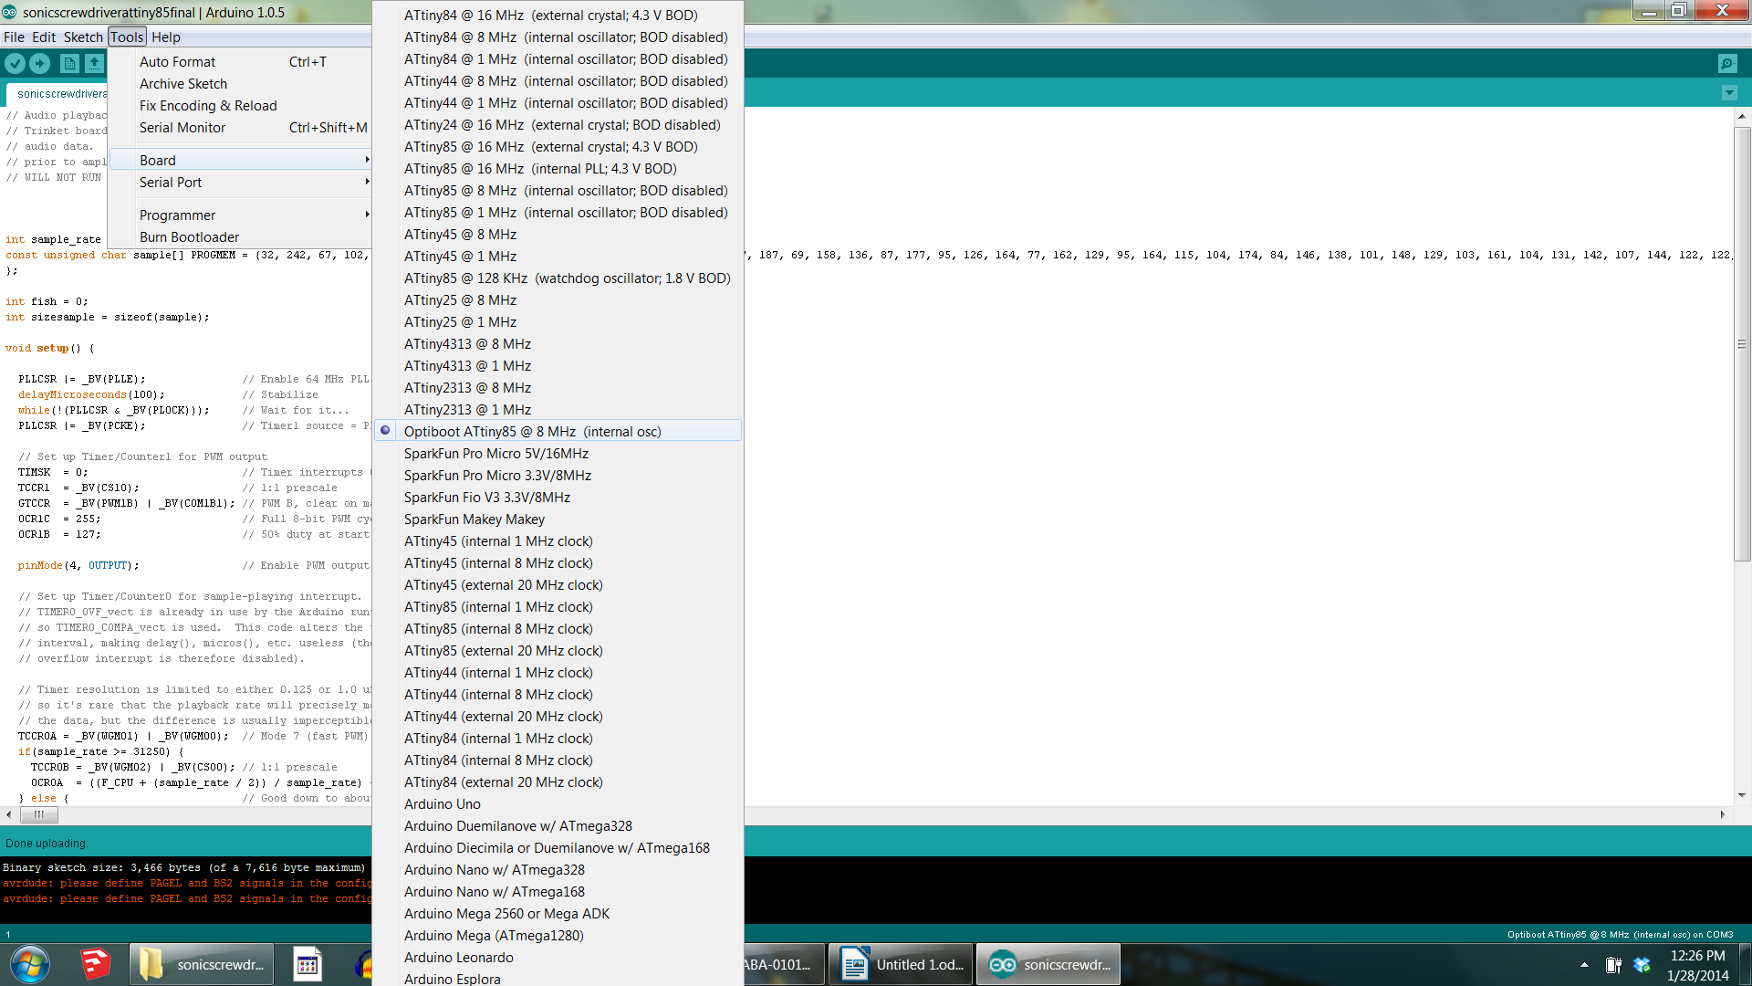Viewport: 1752px width, 986px height.
Task: Open the Serial Monitor magnifier icon
Action: point(1726,63)
